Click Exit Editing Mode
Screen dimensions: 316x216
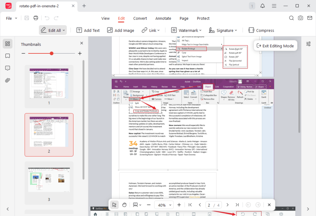(275, 45)
